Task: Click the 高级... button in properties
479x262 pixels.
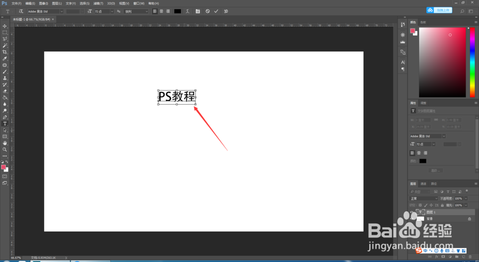Action: pos(435,170)
